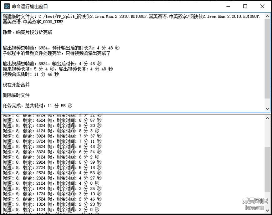Click the log row with 剩余: 2924 帧
272x215 pixels.
click(52, 162)
